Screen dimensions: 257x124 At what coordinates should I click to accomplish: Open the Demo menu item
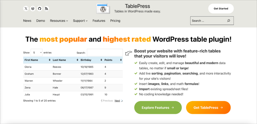[x=41, y=21]
